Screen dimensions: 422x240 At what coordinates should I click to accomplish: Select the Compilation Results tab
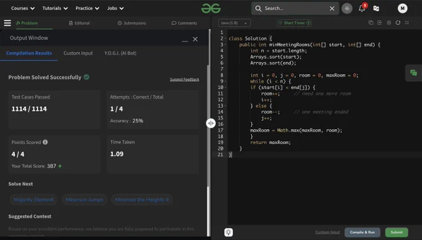click(x=29, y=53)
